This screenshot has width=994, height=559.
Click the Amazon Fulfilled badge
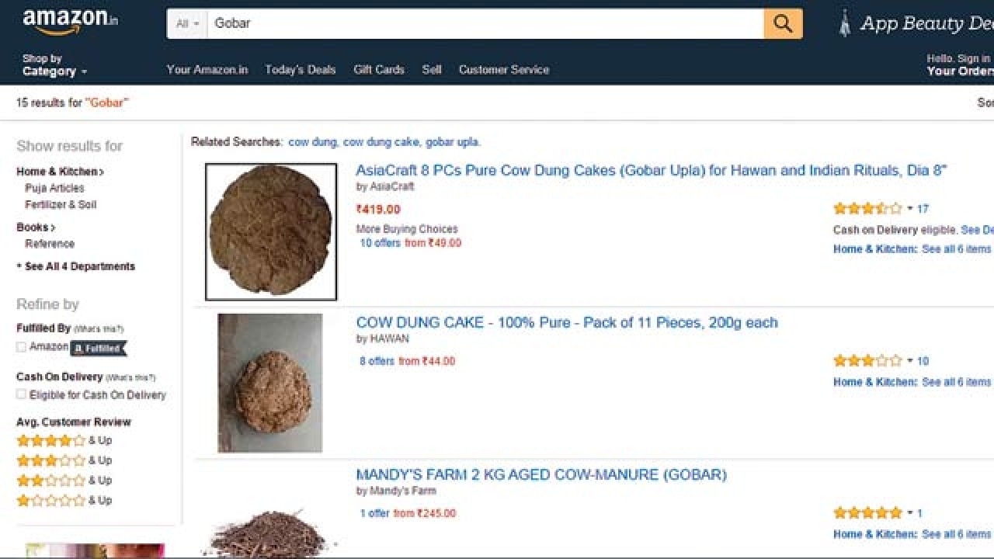click(99, 349)
